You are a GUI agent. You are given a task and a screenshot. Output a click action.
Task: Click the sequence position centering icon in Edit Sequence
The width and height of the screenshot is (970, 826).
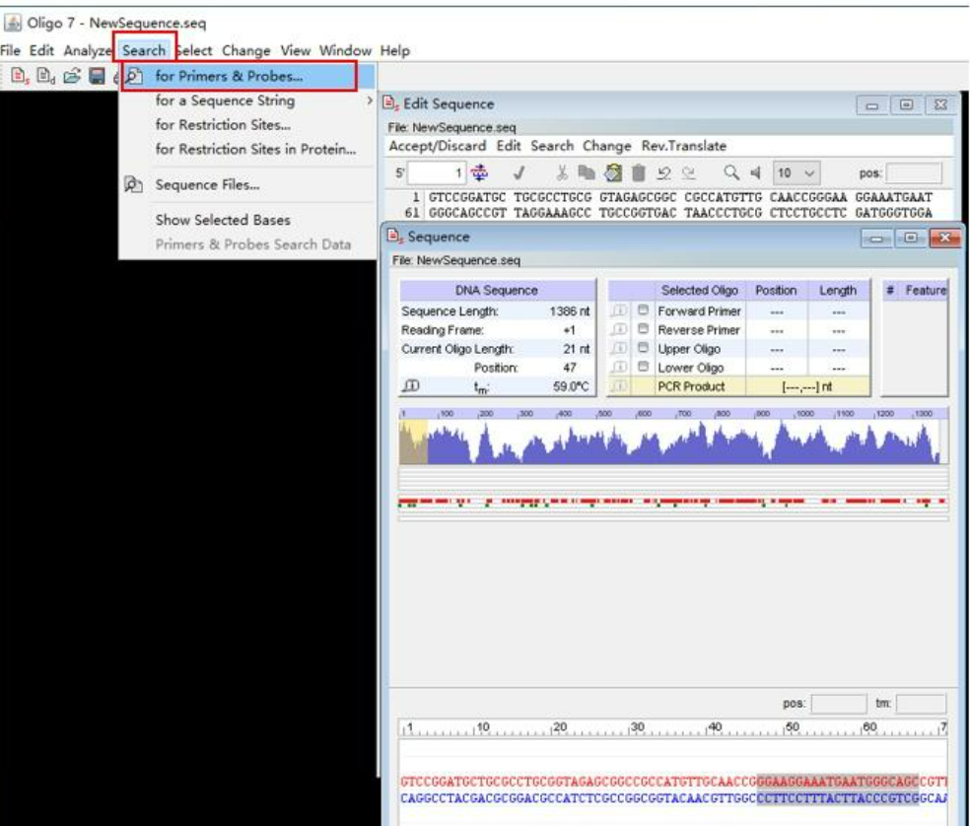click(479, 173)
